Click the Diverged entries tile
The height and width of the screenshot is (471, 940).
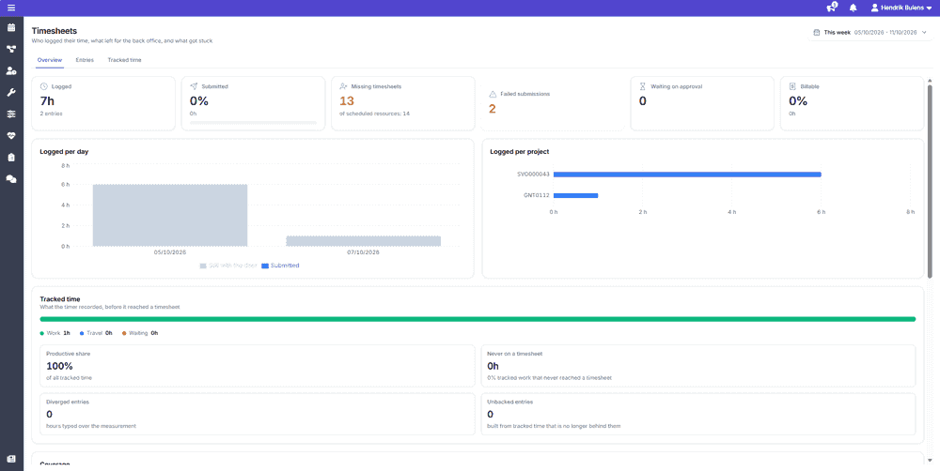[x=258, y=414]
